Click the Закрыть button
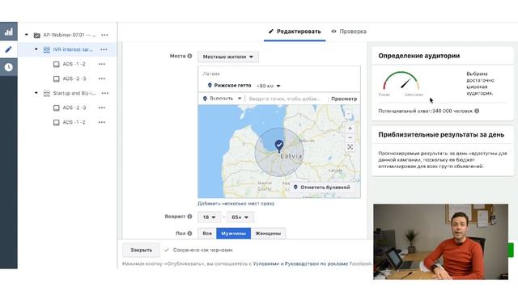Viewport: 518px width, 291px height. click(x=141, y=250)
